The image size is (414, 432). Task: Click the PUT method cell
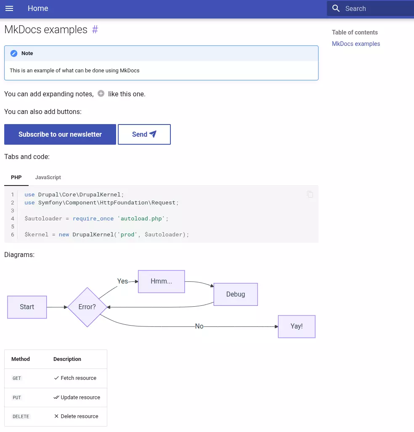point(17,398)
